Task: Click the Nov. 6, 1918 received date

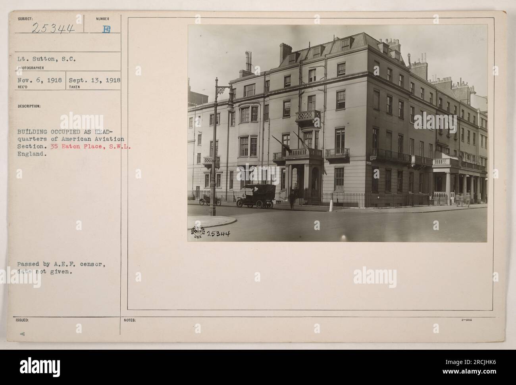Action: [x=40, y=79]
